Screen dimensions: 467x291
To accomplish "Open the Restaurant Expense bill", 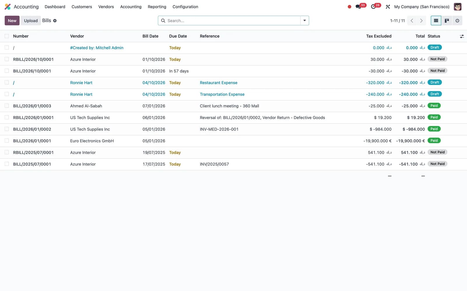I will pyautogui.click(x=219, y=83).
